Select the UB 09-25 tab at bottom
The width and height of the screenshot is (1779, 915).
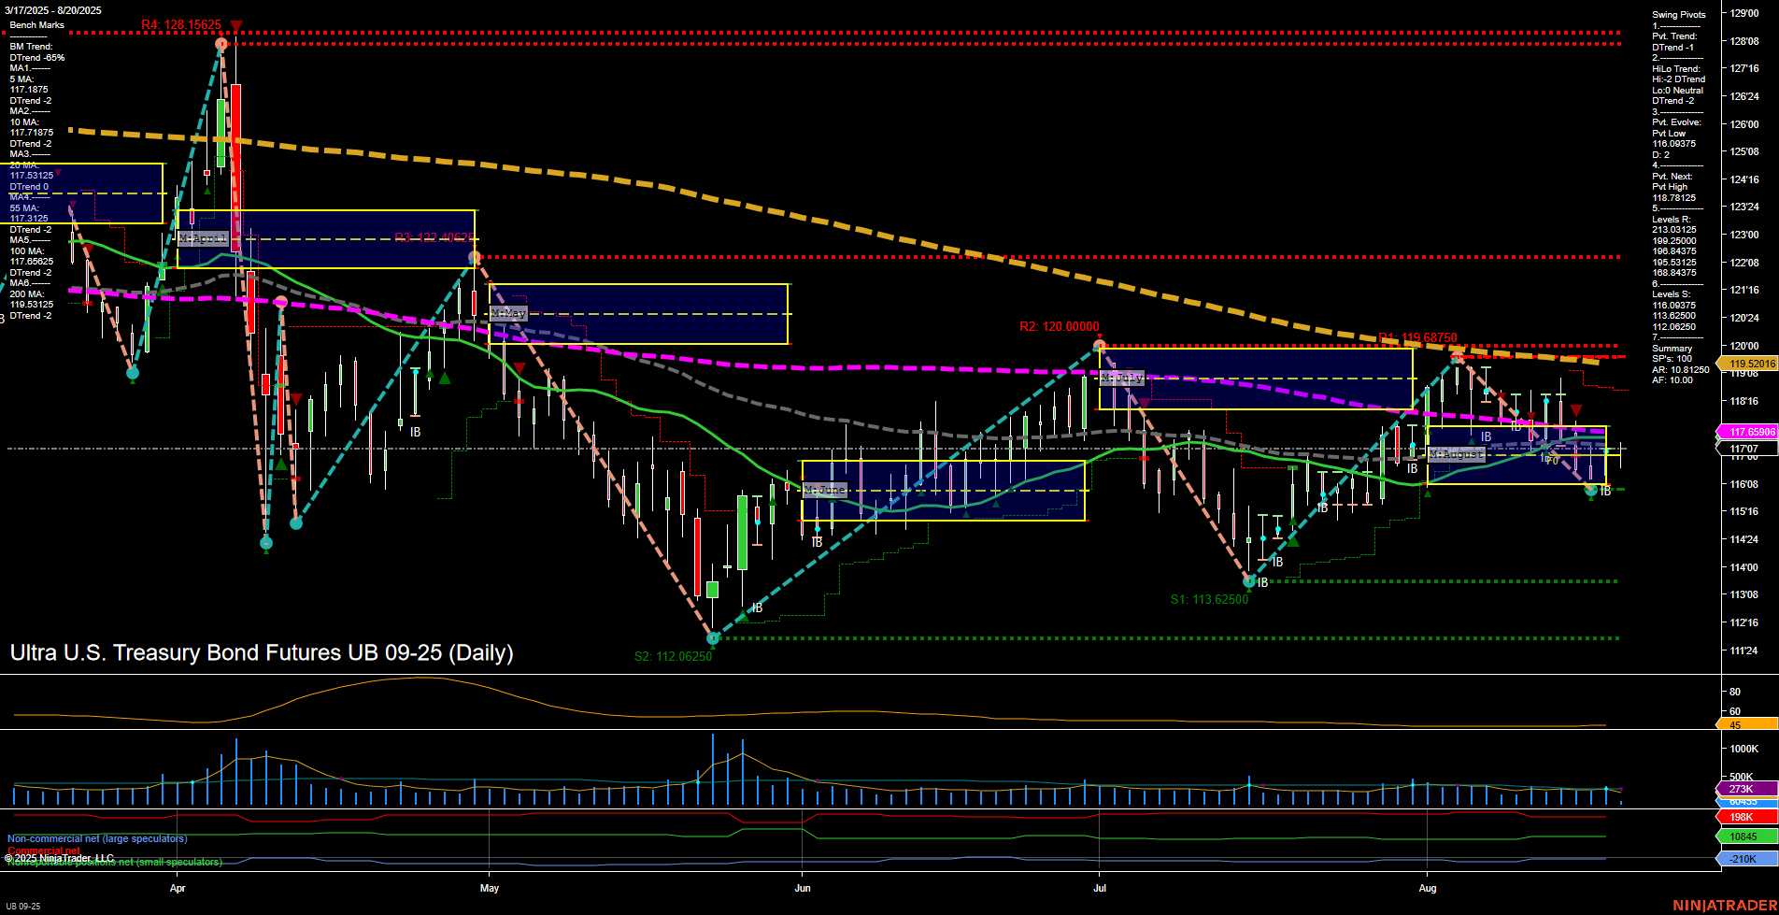click(22, 906)
